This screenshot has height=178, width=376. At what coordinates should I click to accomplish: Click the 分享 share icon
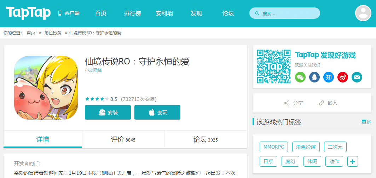tap(287, 103)
